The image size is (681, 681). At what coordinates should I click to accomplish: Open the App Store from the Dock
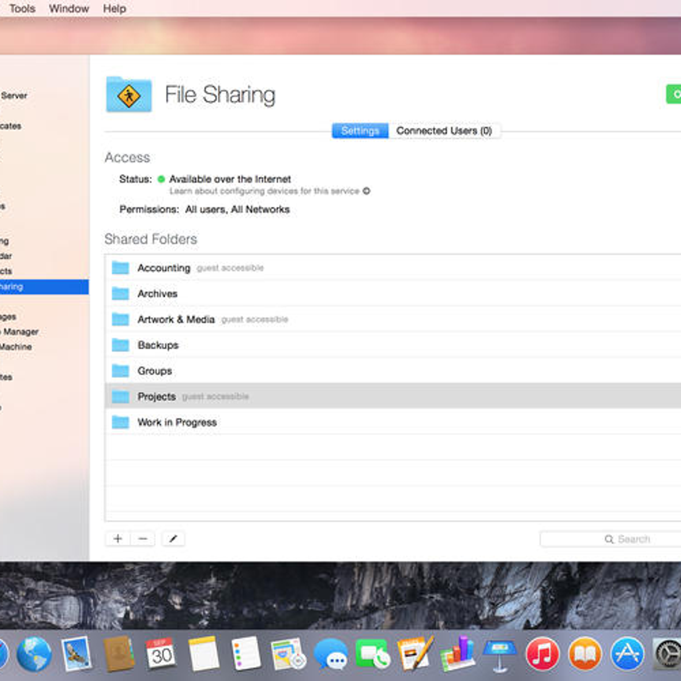coord(627,654)
